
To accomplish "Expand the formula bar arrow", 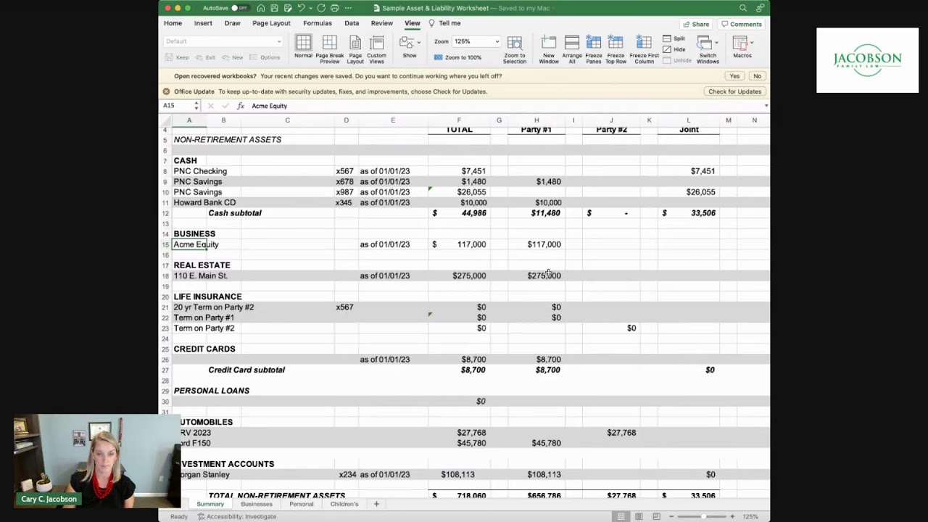I will tap(766, 106).
